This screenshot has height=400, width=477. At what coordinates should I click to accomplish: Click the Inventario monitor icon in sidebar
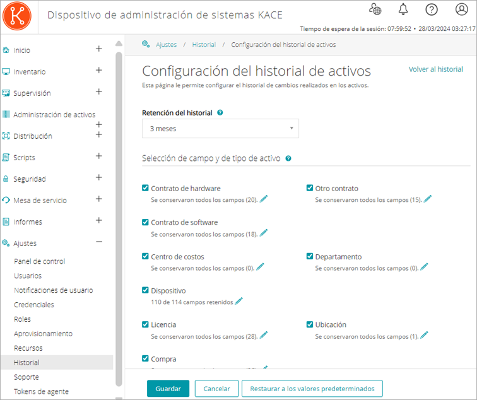coord(6,72)
